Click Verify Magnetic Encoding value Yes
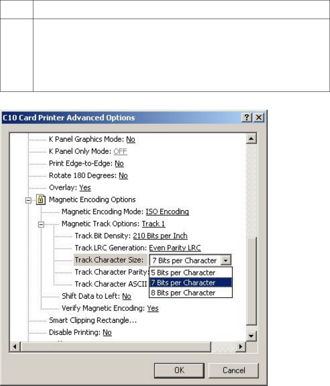330x386 pixels. click(153, 308)
